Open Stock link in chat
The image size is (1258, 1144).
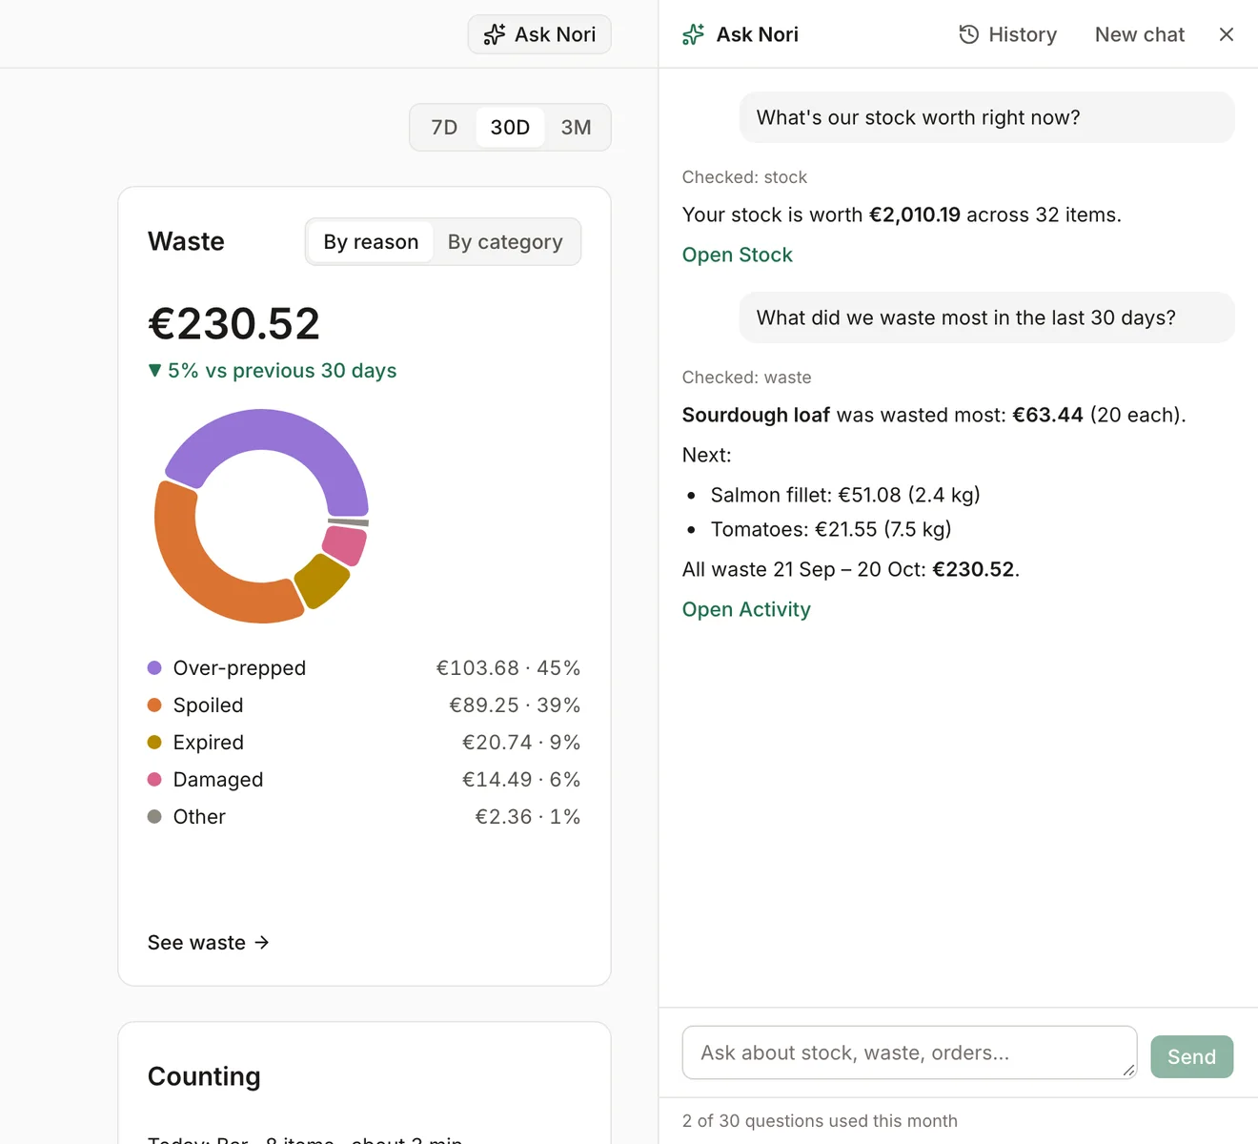(738, 255)
